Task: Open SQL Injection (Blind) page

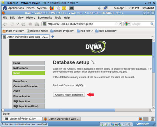Action: coord(28,106)
